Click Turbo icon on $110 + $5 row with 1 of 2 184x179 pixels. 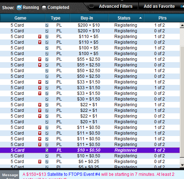(40, 37)
